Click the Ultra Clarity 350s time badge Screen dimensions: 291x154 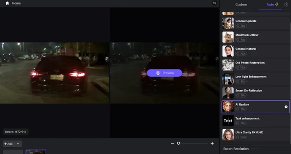[x=241, y=137]
